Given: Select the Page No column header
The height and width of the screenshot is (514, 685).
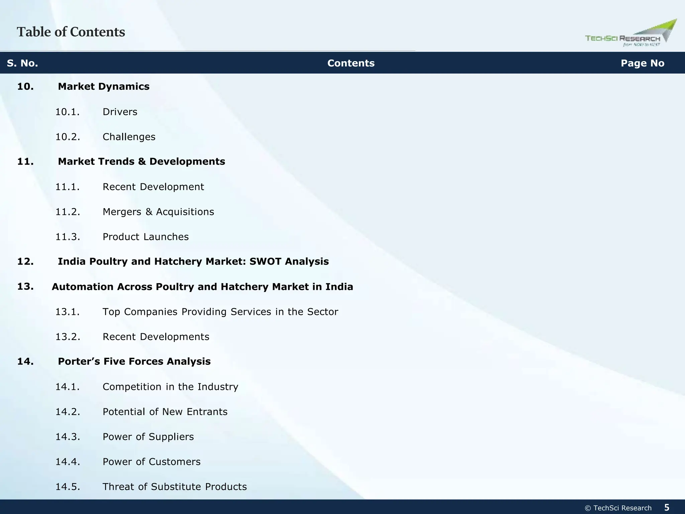Looking at the screenshot, I should point(642,63).
